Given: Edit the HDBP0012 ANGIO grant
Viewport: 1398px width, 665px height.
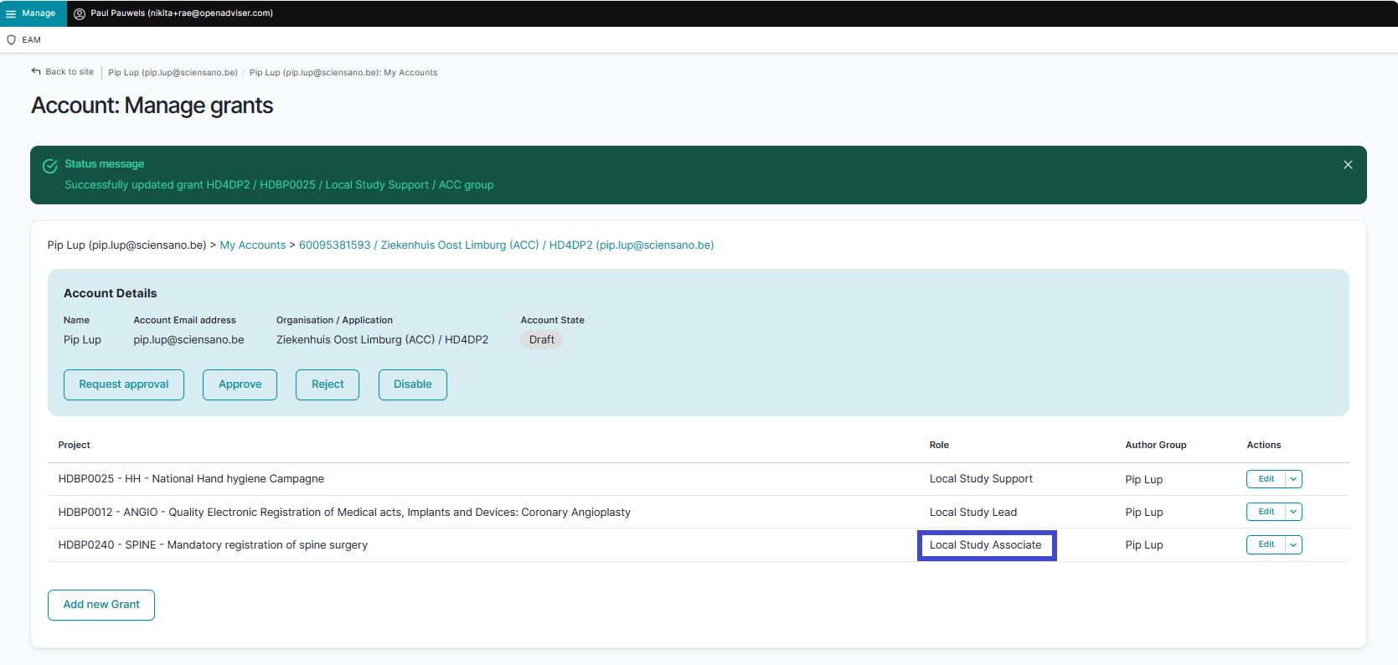Looking at the screenshot, I should (x=1266, y=512).
